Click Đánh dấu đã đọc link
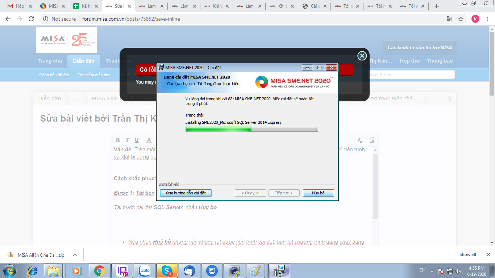495x278 pixels. [x=54, y=75]
